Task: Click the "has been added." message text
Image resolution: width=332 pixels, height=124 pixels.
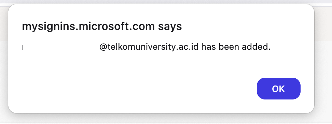Action: (x=236, y=47)
